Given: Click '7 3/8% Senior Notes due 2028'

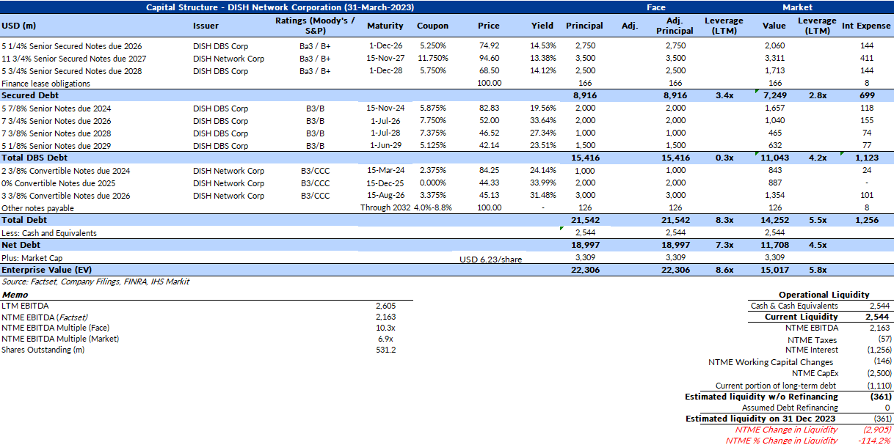Looking at the screenshot, I should (x=57, y=133).
